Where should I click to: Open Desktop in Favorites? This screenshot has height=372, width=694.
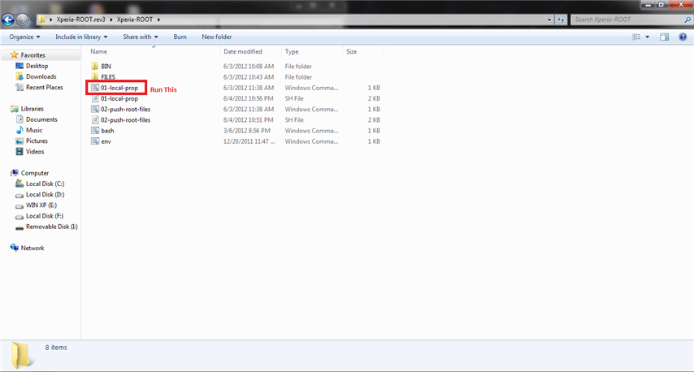(37, 66)
